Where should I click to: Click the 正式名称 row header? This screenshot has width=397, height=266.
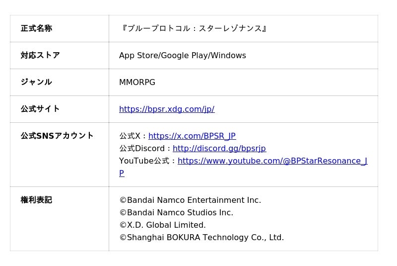[36, 29]
